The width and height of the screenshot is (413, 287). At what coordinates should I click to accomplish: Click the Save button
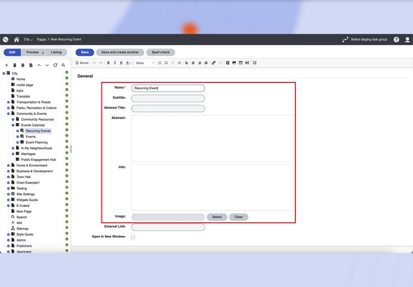click(85, 52)
